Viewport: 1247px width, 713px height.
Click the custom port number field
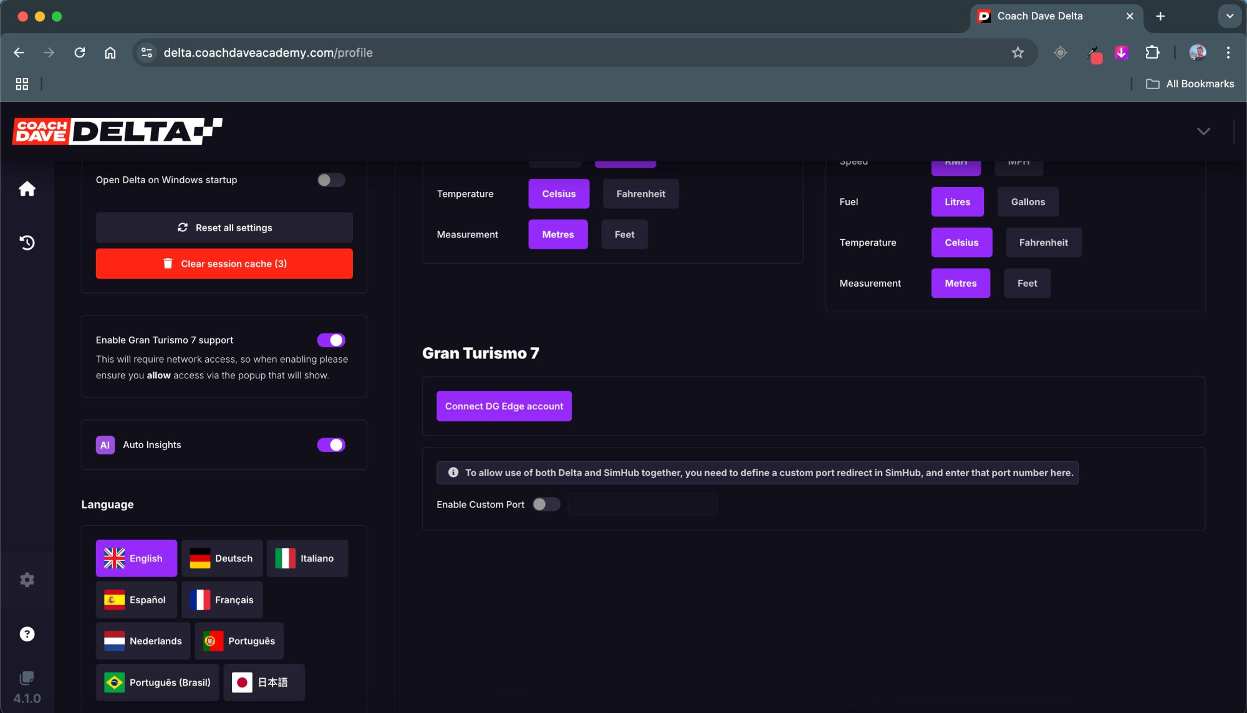click(x=642, y=504)
